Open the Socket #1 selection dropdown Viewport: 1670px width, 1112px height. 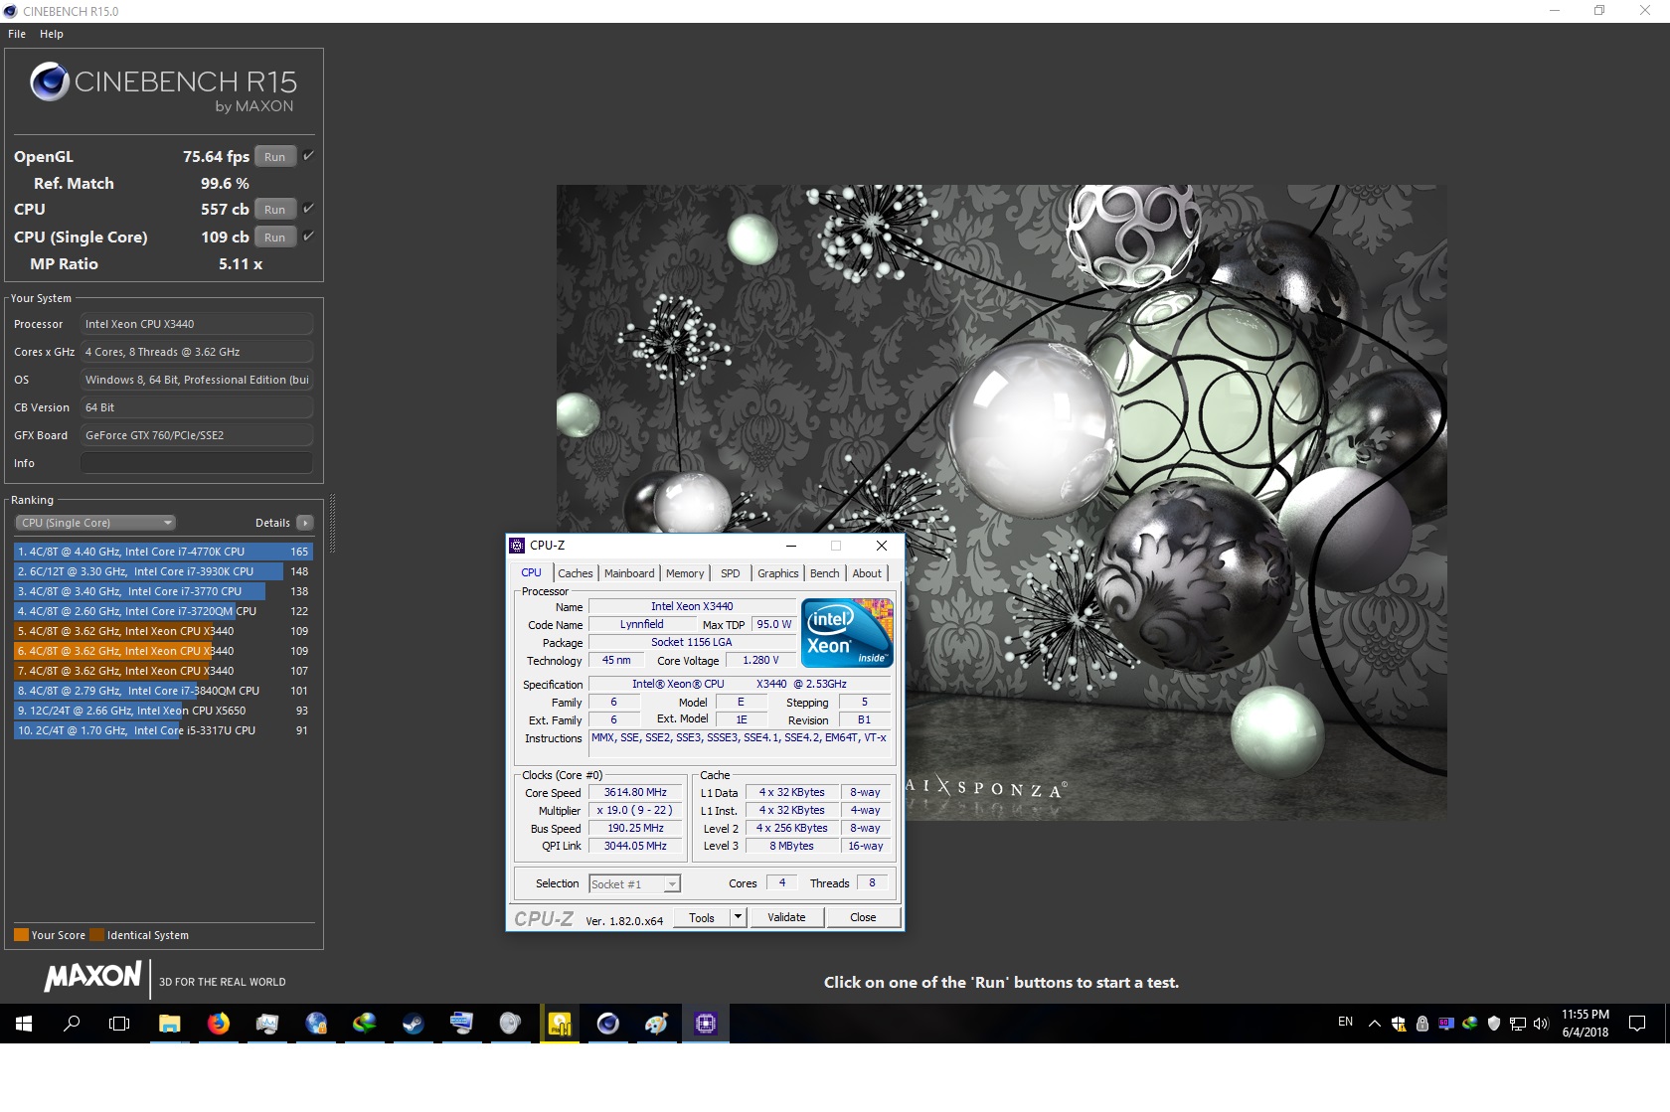(634, 884)
